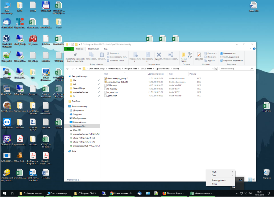This screenshot has height=197, width=274.
Task: Open the Вид ribbon tab
Action: (106, 49)
